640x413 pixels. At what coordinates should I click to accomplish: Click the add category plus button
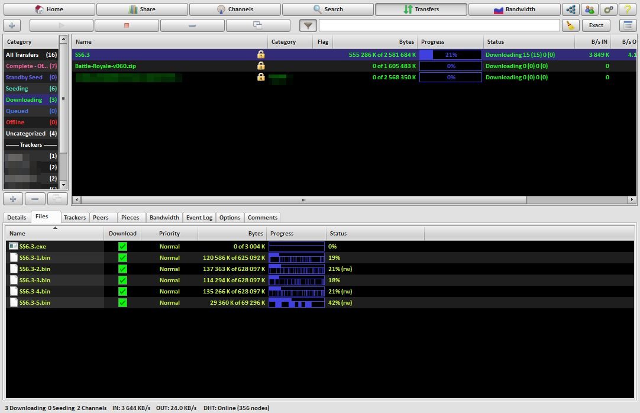[12, 199]
